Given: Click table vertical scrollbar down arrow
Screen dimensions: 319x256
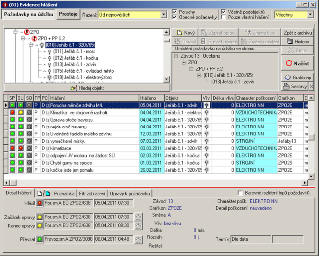Looking at the screenshot, I should 311,176.
